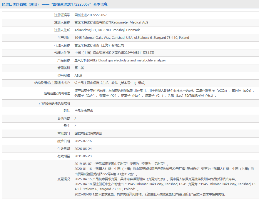
Task: Select agent name 雷度米特医疗设备（上海）有限公司
Action: click(99, 45)
